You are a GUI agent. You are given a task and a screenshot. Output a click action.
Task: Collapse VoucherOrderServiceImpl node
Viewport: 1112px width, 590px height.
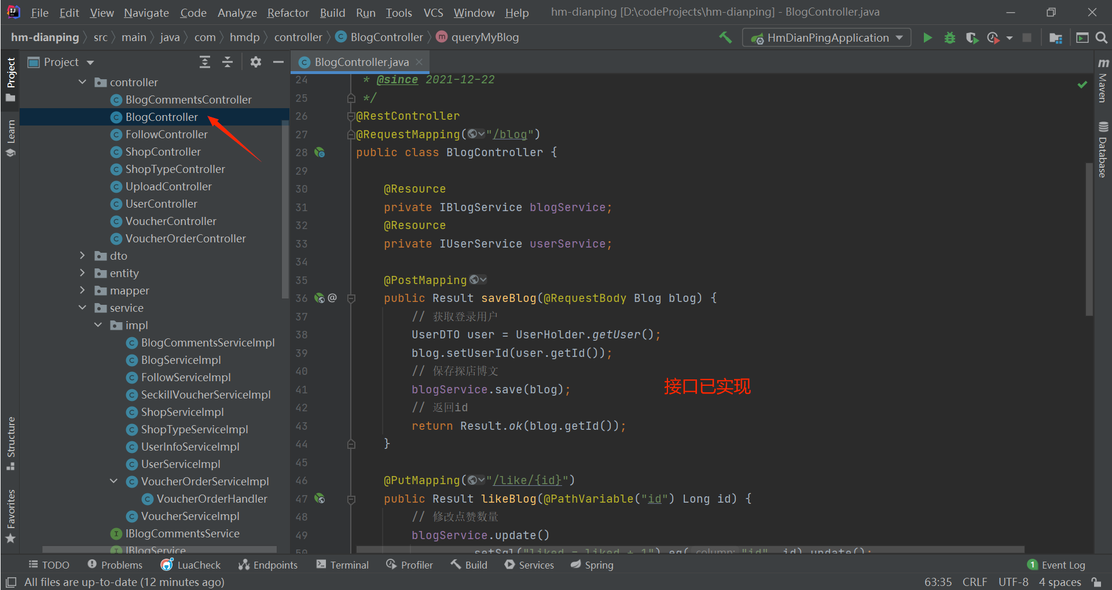pyautogui.click(x=113, y=481)
